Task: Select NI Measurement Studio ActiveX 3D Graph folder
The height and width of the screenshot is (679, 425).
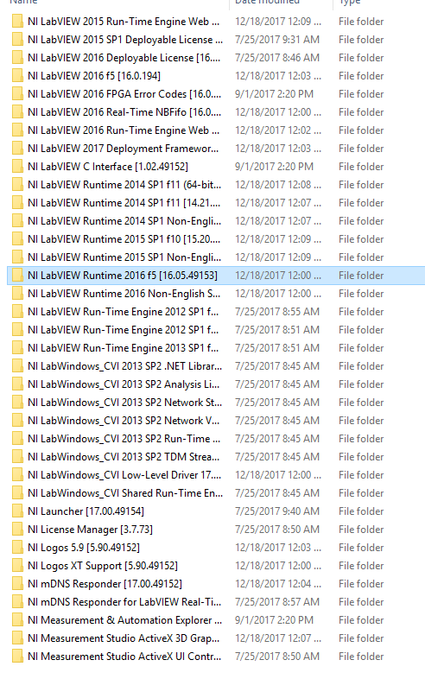Action: click(x=124, y=638)
